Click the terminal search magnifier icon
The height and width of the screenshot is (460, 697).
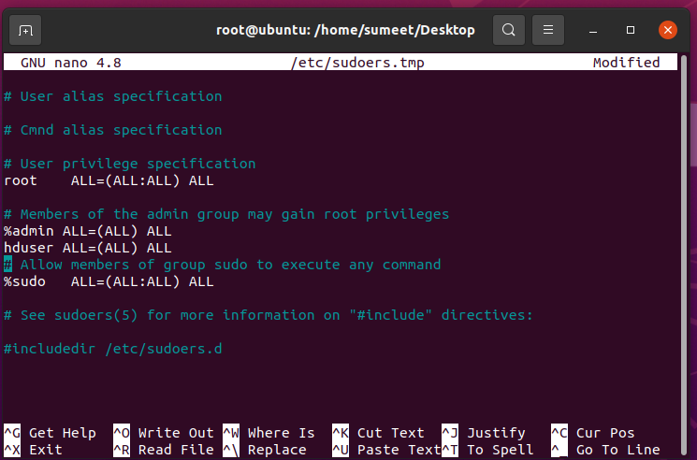click(509, 30)
